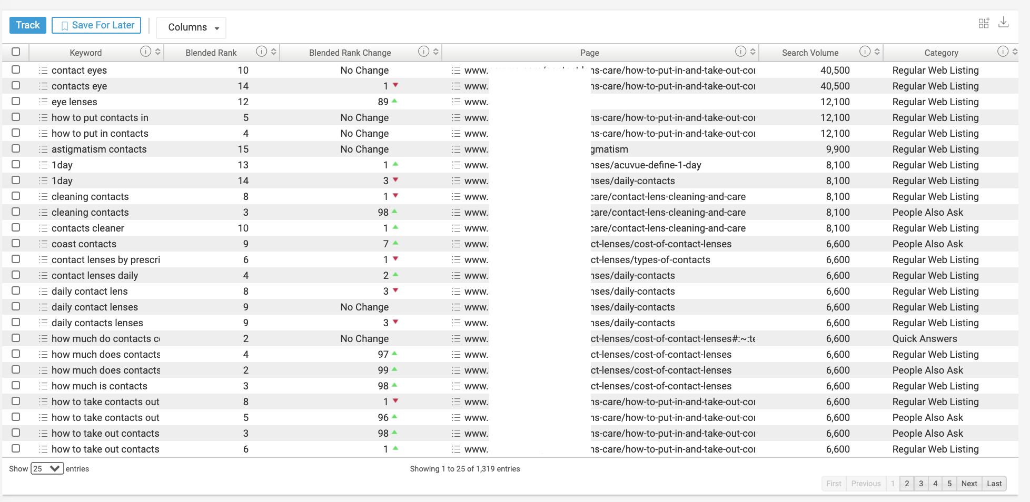Toggle the select-all checkbox in the header
The height and width of the screenshot is (502, 1030).
pyautogui.click(x=16, y=52)
